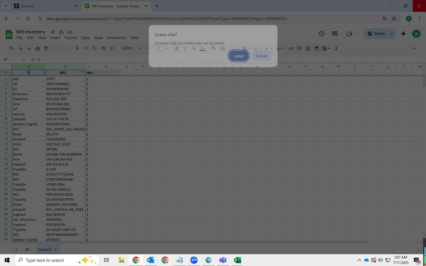Open the Data menu
The image size is (426, 266).
(85, 38)
